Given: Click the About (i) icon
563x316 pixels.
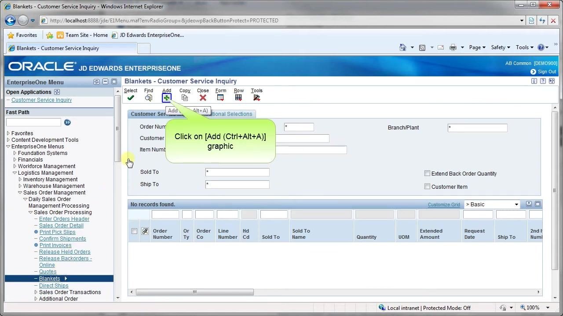Looking at the screenshot, I should coord(534,81).
